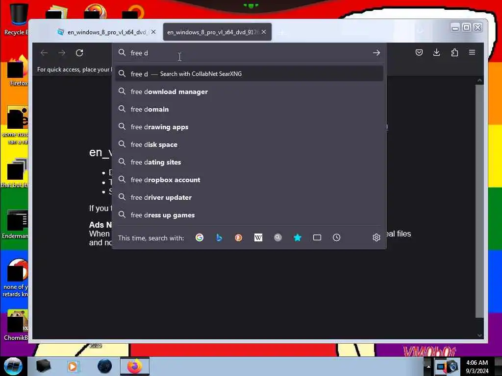
Task: Choose 'free d — Search with CollabNet SearXNG'
Action: click(250, 74)
